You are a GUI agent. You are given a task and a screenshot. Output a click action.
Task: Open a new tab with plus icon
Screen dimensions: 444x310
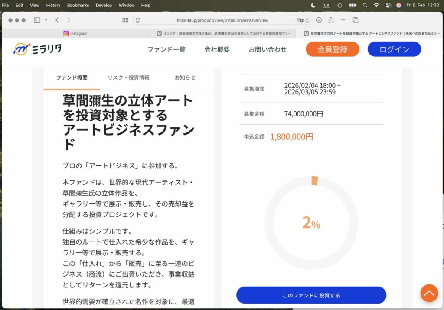343,20
